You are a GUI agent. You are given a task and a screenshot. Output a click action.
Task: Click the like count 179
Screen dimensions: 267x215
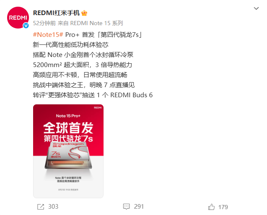point(223,207)
